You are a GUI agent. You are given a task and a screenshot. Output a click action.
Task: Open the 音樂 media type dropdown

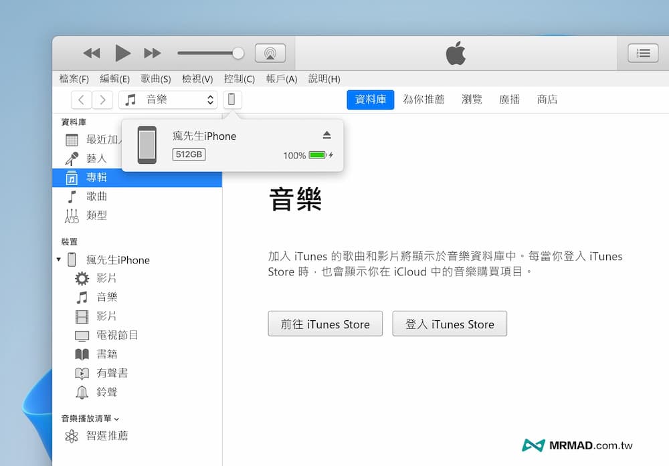tap(168, 100)
